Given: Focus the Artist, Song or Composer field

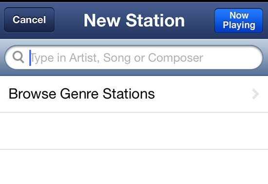Looking at the screenshot, I should (134, 57).
